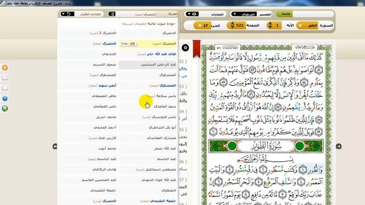Pick عبد المحسن القاسم from reciter list
This screenshot has width=365, height=205.
(99, 180)
